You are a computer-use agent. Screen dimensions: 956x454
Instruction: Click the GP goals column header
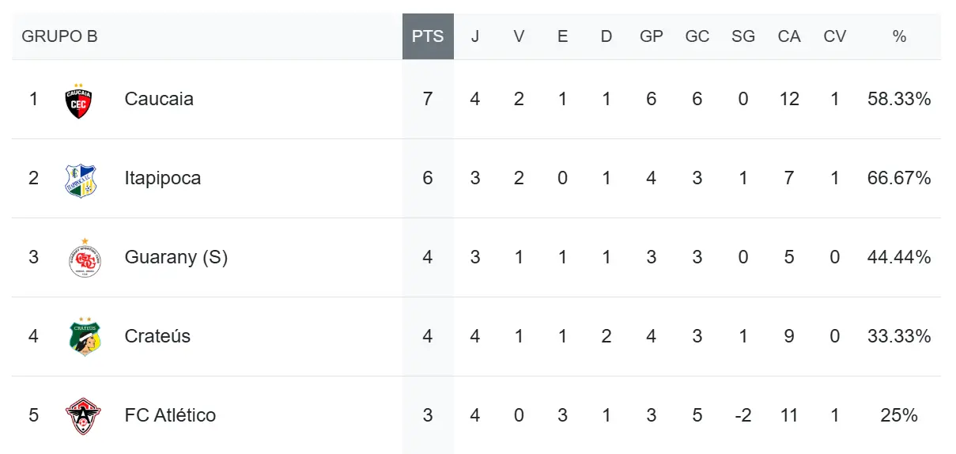click(x=651, y=36)
